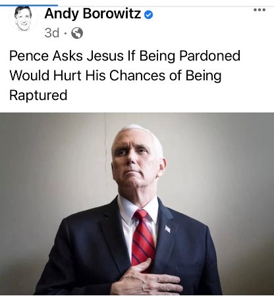Select the word 'Raptured' in the post
The height and width of the screenshot is (296, 274).
coord(38,95)
